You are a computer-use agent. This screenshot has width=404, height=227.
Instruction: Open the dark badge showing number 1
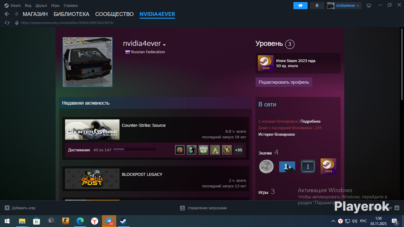(x=308, y=166)
